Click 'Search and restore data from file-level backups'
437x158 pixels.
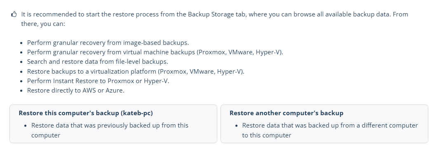tap(98, 62)
